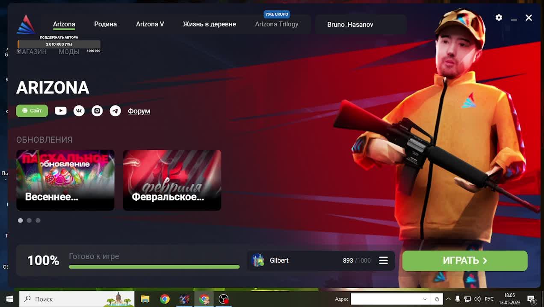Open the server list hamburger menu

point(383,260)
